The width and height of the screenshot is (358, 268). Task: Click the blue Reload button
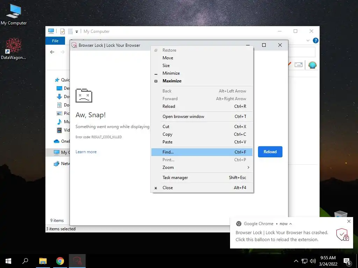[x=270, y=152]
